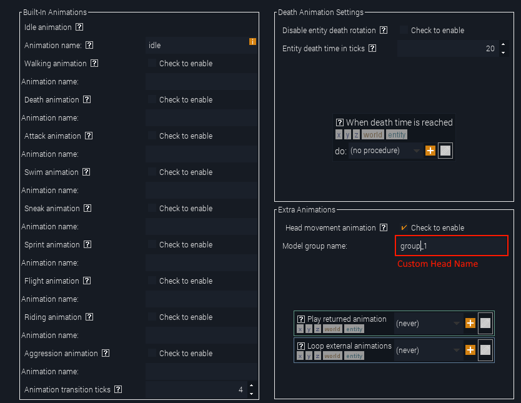Viewport: 521px width, 403px height.
Task: Open the never dropdown for Loop external animations
Action: pyautogui.click(x=428, y=350)
